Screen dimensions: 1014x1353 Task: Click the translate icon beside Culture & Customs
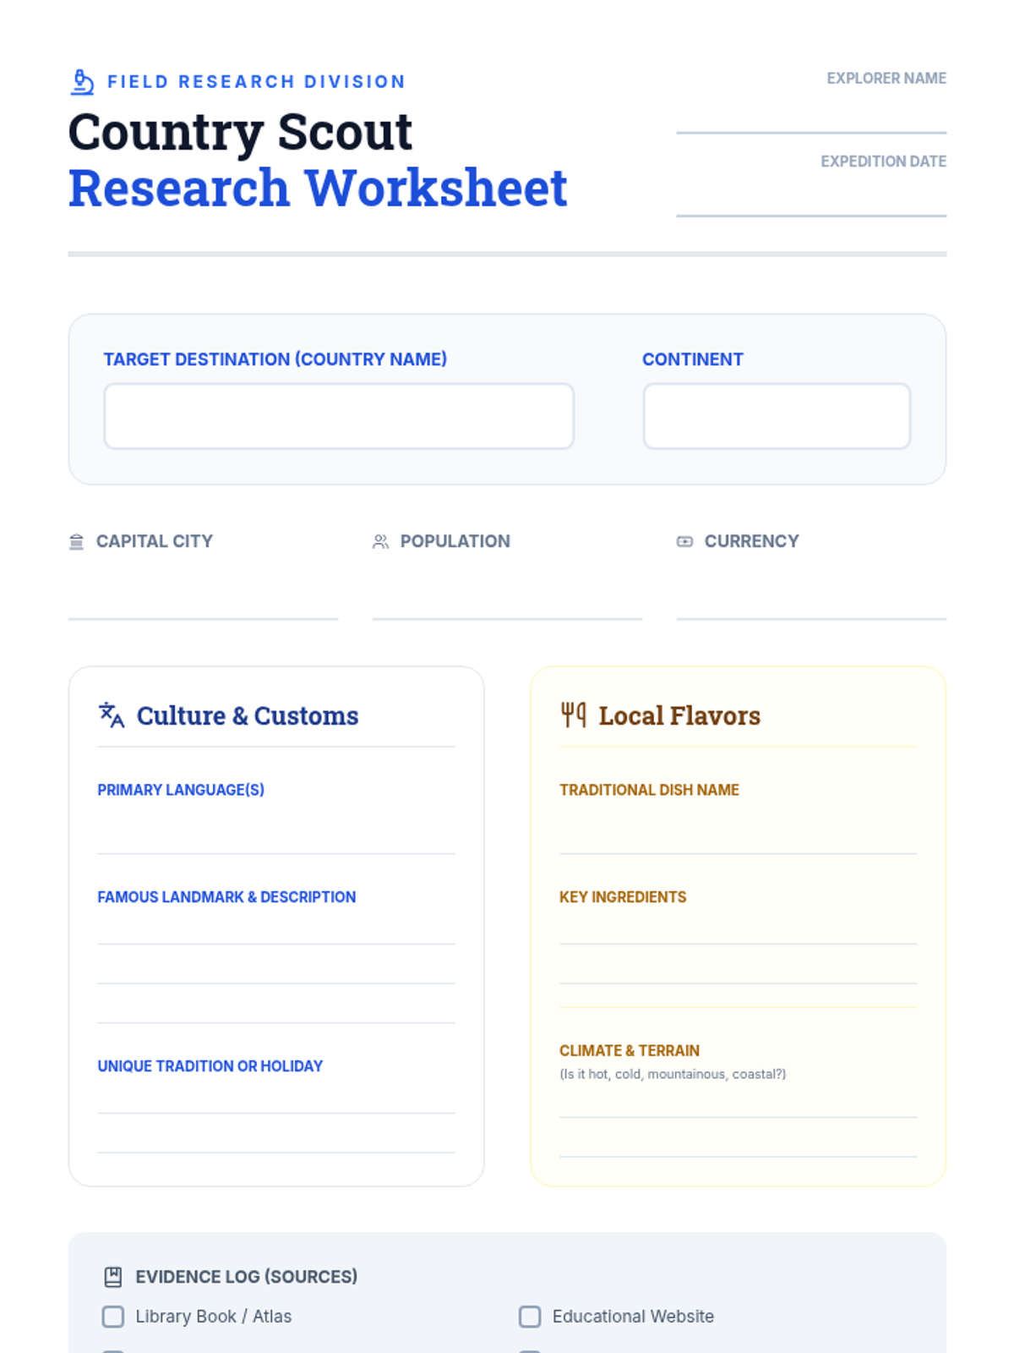coord(112,715)
